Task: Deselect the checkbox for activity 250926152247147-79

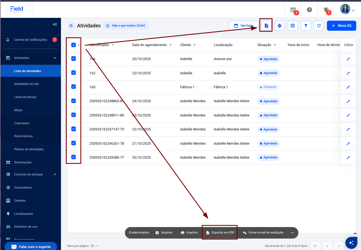Action: (74, 129)
